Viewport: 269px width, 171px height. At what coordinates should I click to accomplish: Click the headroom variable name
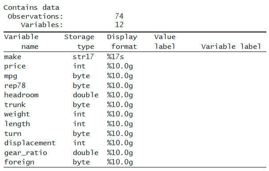21,95
